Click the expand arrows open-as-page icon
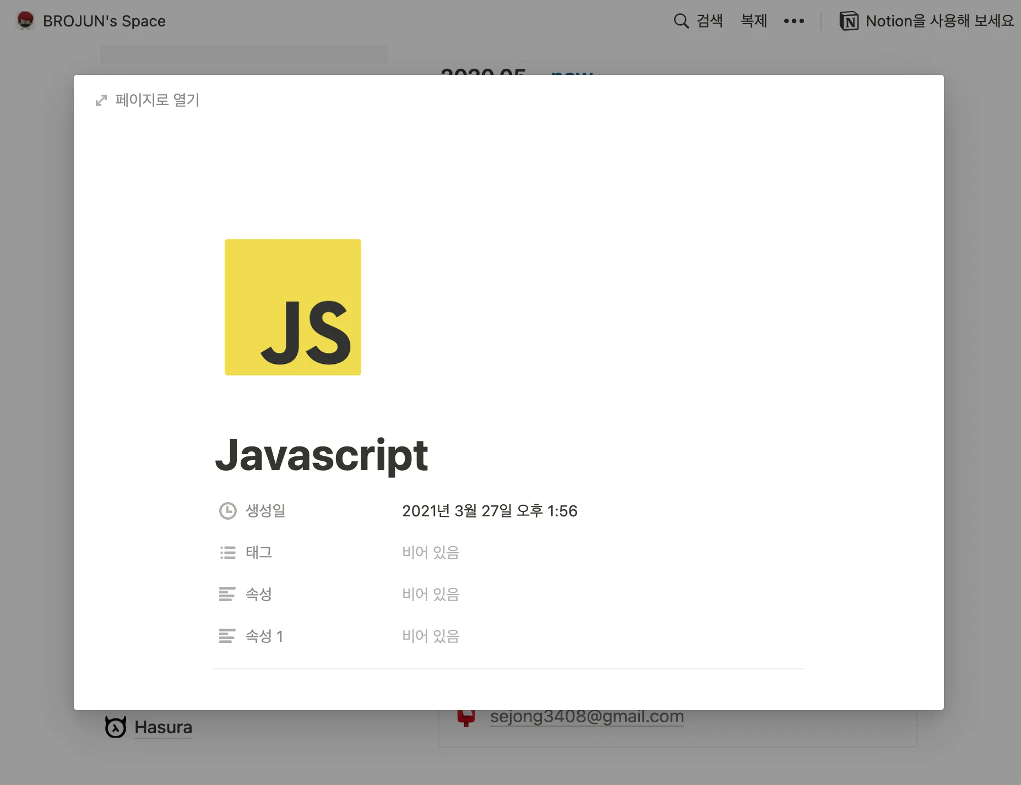The width and height of the screenshot is (1021, 785). tap(101, 100)
